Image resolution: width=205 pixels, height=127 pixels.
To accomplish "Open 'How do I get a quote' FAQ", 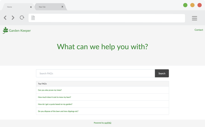I will [x=55, y=104].
